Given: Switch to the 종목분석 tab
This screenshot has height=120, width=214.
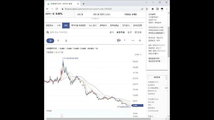Looking at the screenshot, I should tap(103, 26).
